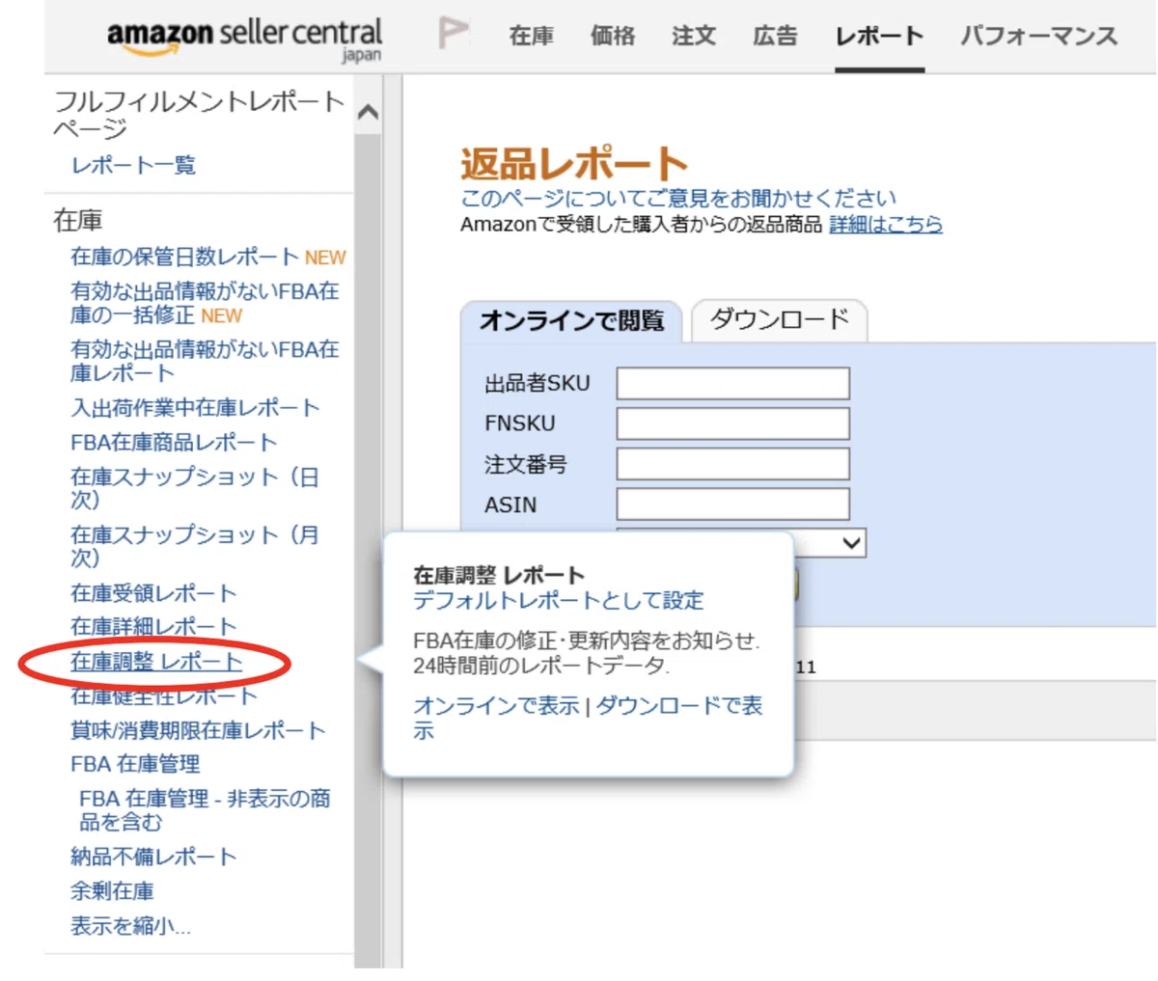Open the 在庫 top menu
The height and width of the screenshot is (981, 1158).
pyautogui.click(x=531, y=37)
